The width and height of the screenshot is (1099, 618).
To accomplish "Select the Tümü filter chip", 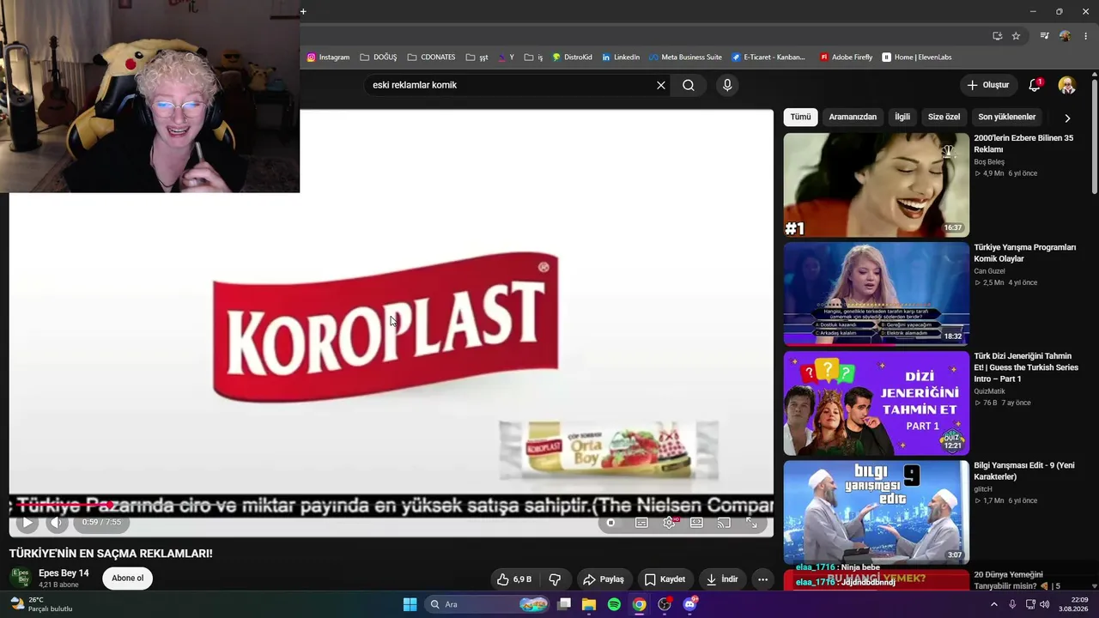I will pyautogui.click(x=800, y=117).
